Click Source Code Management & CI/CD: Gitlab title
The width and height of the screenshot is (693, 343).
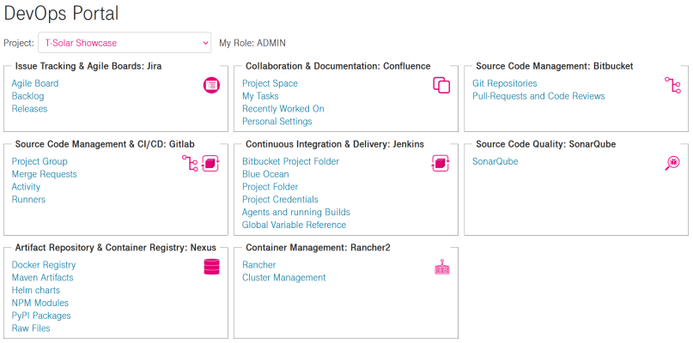(105, 144)
